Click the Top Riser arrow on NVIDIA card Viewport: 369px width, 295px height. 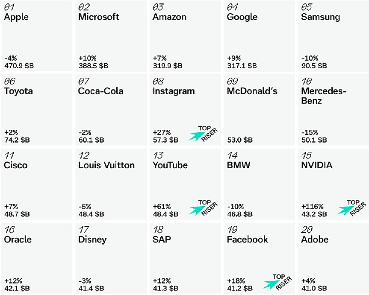coord(345,210)
